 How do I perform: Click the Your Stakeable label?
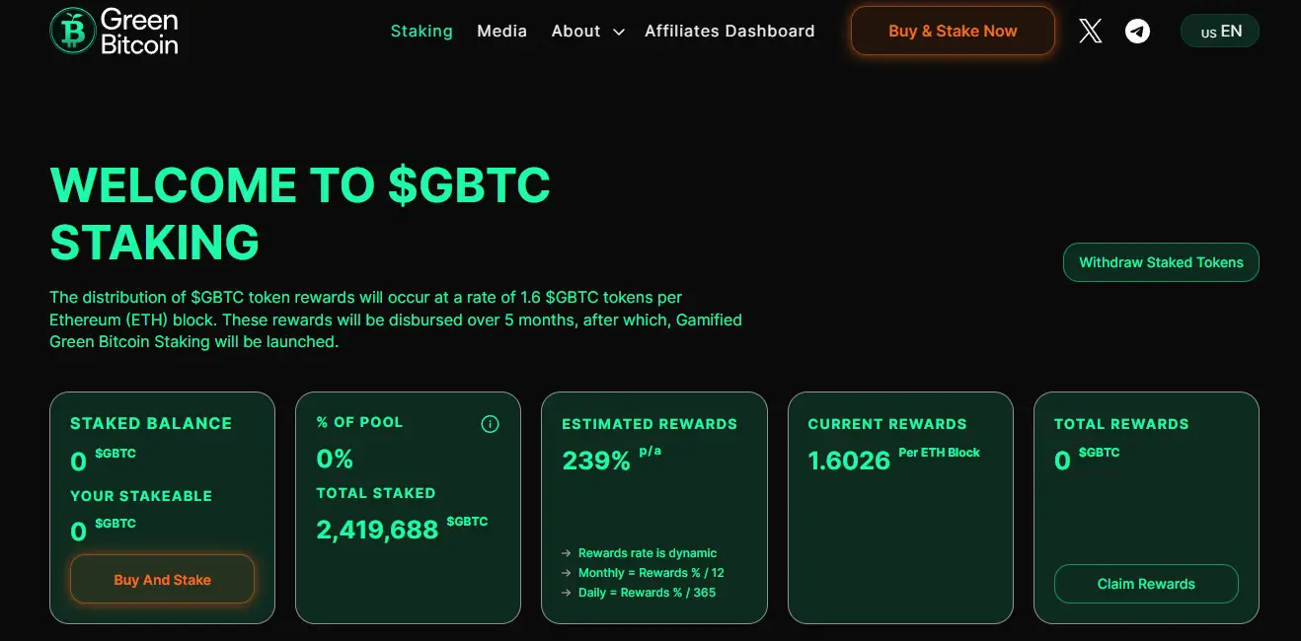[141, 496]
